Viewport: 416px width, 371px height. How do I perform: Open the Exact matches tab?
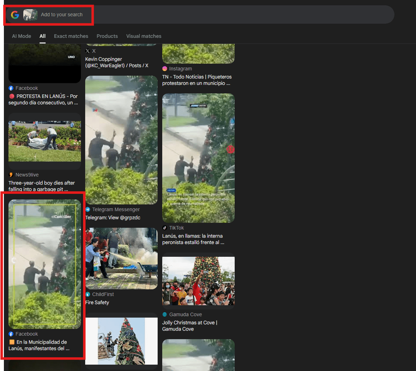click(x=71, y=36)
